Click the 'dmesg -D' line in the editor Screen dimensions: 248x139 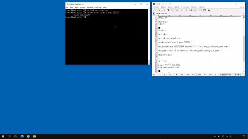click(163, 18)
